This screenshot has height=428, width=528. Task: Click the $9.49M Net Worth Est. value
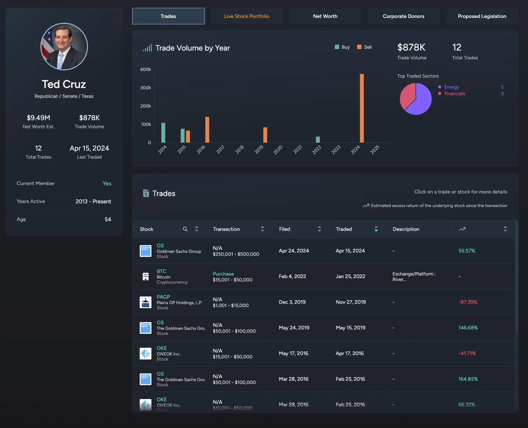(x=38, y=118)
